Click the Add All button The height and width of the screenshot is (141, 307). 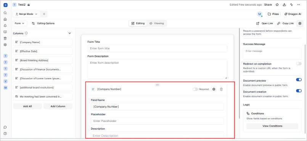[27, 106]
